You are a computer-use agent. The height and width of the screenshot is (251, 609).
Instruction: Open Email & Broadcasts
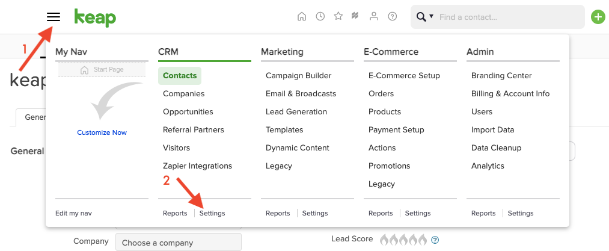301,94
